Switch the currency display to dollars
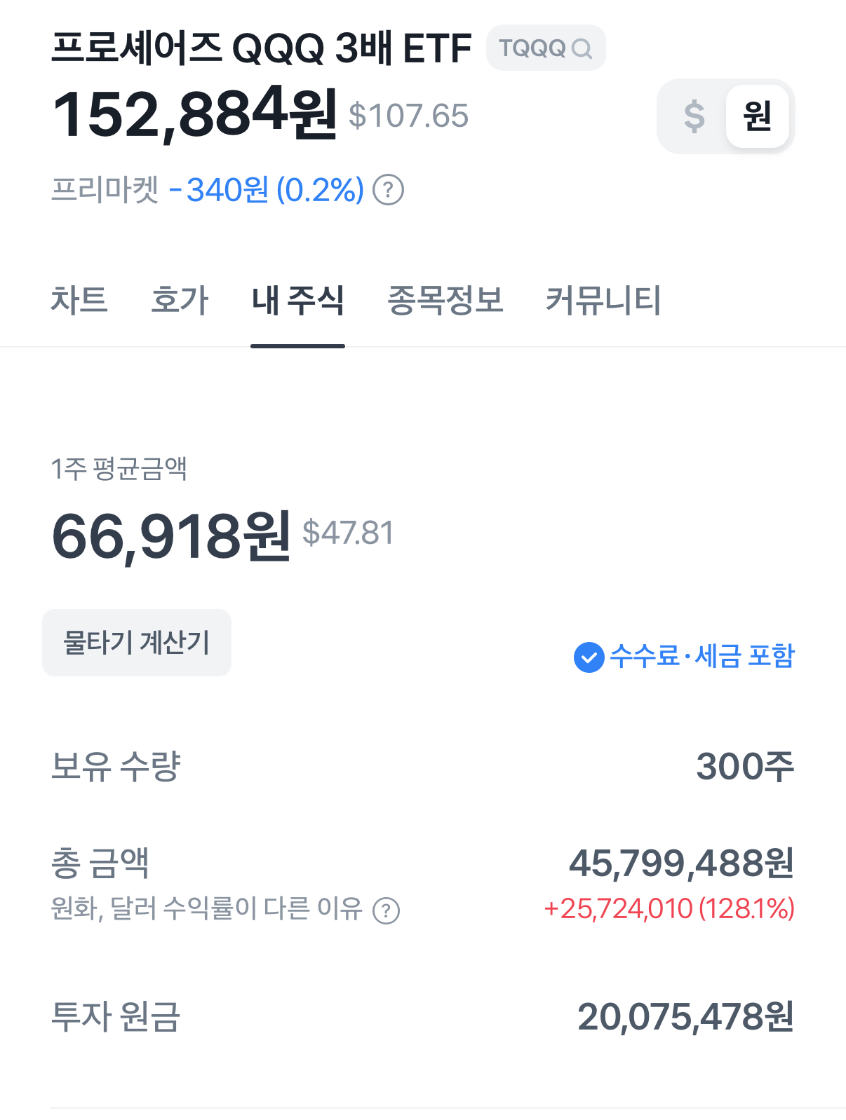 click(693, 116)
